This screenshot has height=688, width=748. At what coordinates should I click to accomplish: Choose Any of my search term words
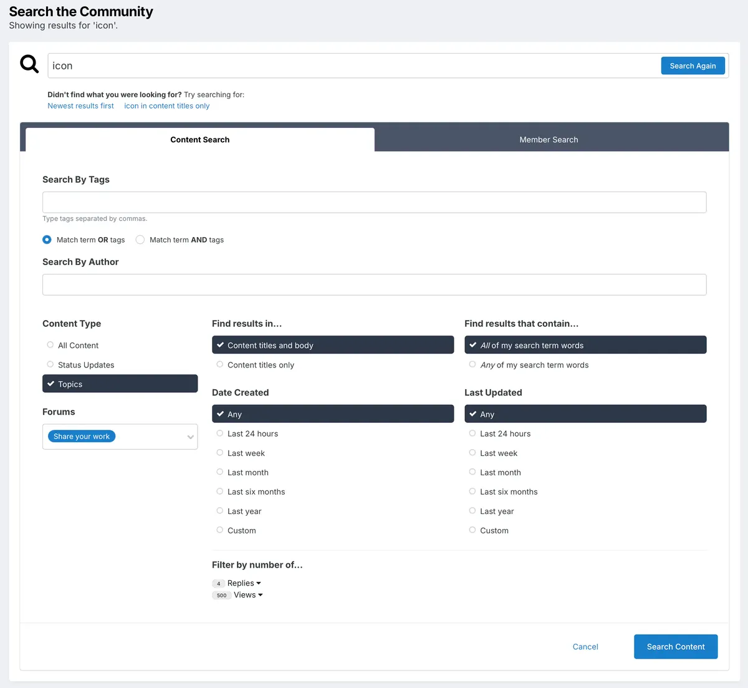coord(472,365)
